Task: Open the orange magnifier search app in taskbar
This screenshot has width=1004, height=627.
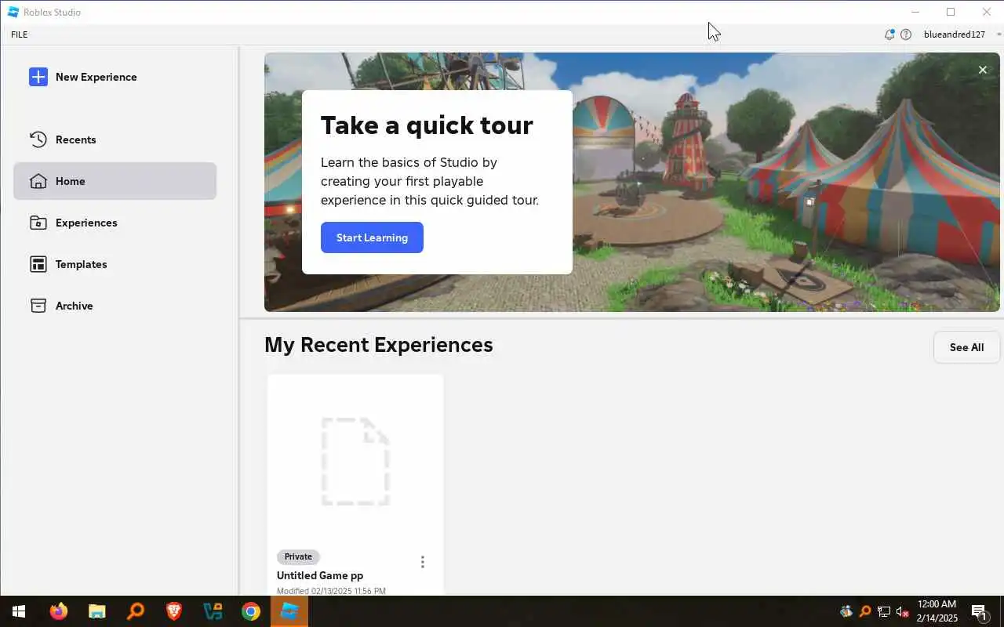Action: point(136,611)
